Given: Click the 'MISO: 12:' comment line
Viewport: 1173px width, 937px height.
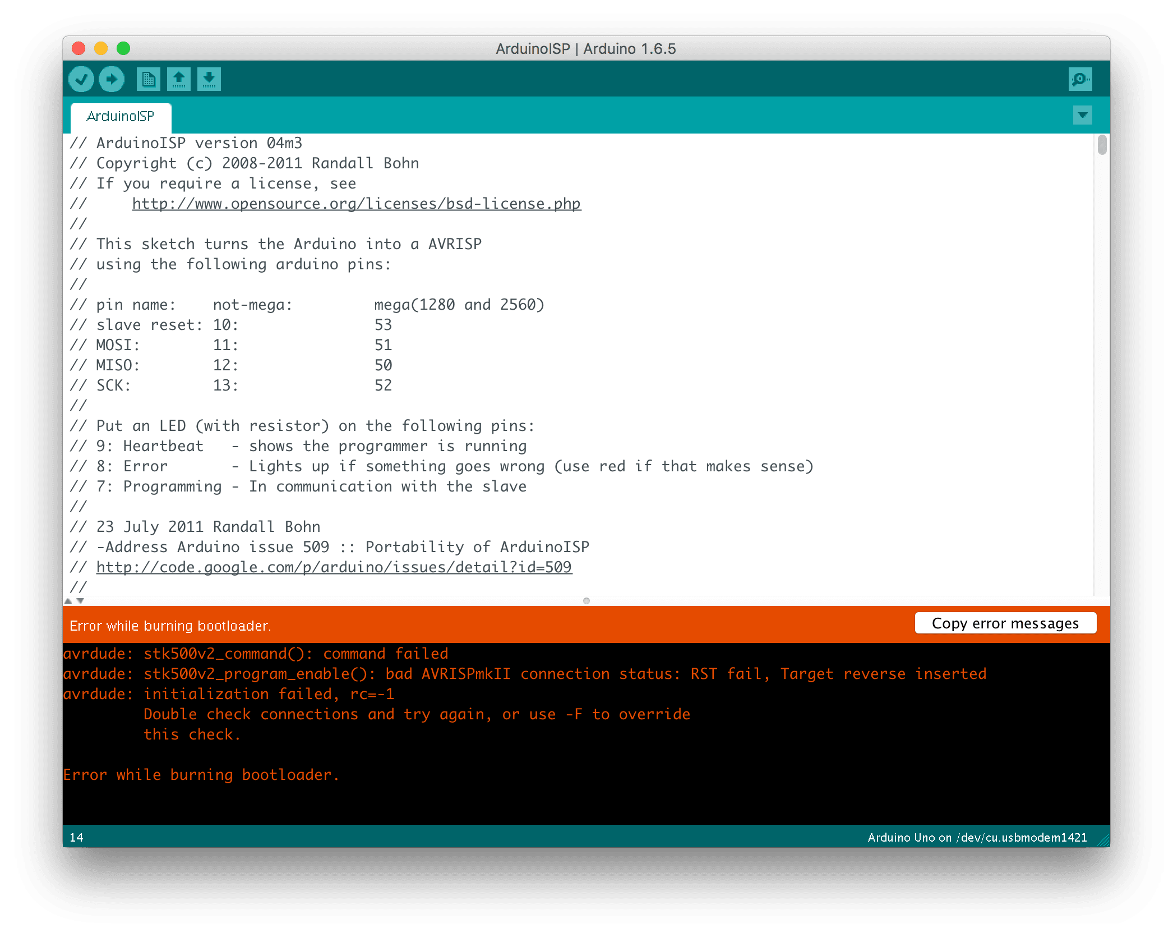Looking at the screenshot, I should pyautogui.click(x=231, y=365).
